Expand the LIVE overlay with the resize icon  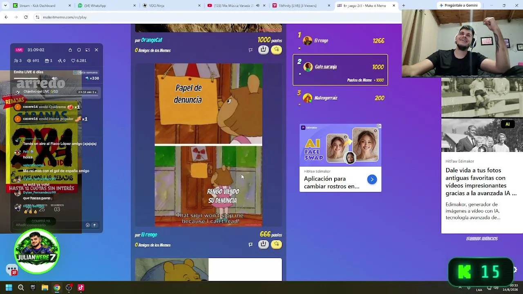coord(87,50)
